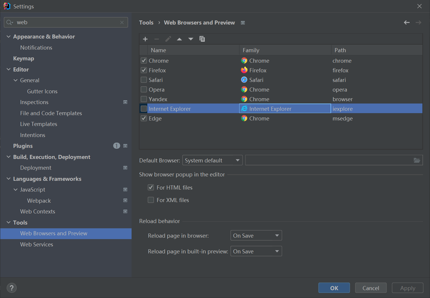Click the search magnifier icon
The width and height of the screenshot is (430, 298).
[10, 22]
